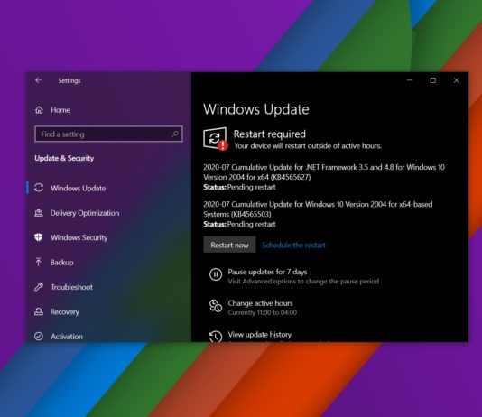Screen dimensions: 482x417
Task: Close the Settings window
Action: [457, 80]
